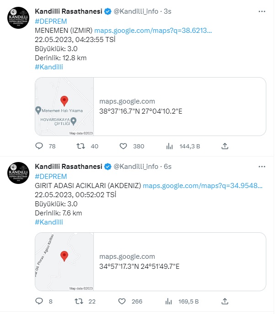The image size is (275, 314).
Task: Like the Menemen earthquake tweet
Action: [123, 146]
